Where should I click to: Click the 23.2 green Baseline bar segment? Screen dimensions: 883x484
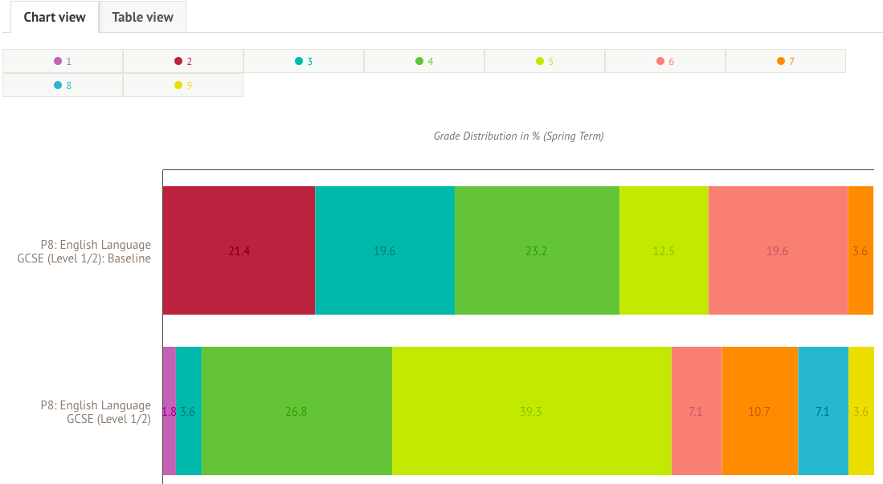pos(537,250)
